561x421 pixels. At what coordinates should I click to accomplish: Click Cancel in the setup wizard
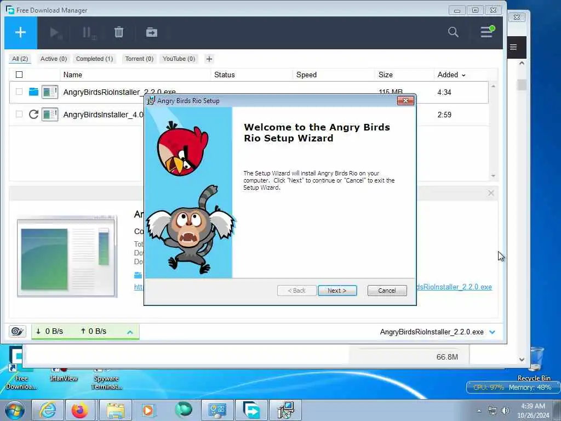click(387, 291)
